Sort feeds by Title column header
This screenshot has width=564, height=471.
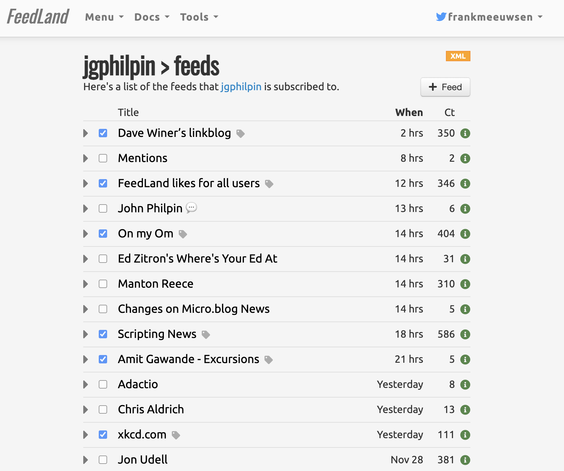128,112
